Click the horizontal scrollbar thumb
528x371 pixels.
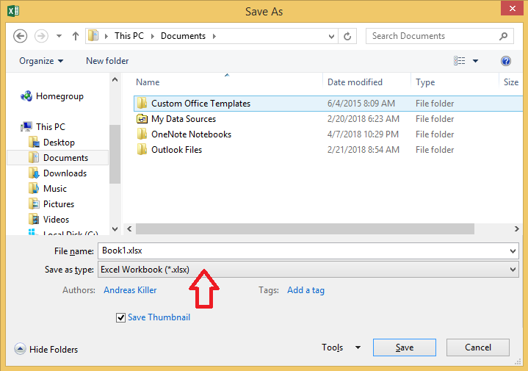click(305, 228)
